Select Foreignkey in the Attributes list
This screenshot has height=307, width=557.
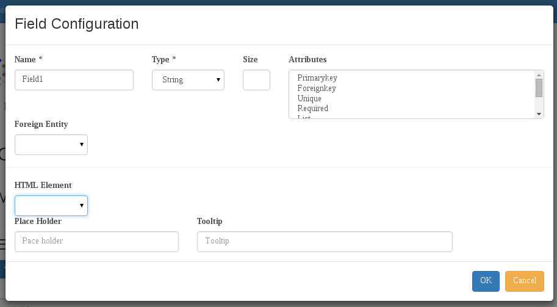click(317, 88)
